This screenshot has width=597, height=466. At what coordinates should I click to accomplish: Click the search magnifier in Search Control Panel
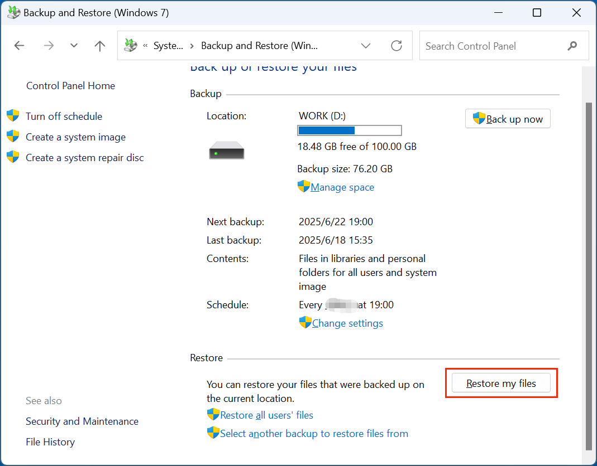pos(572,46)
